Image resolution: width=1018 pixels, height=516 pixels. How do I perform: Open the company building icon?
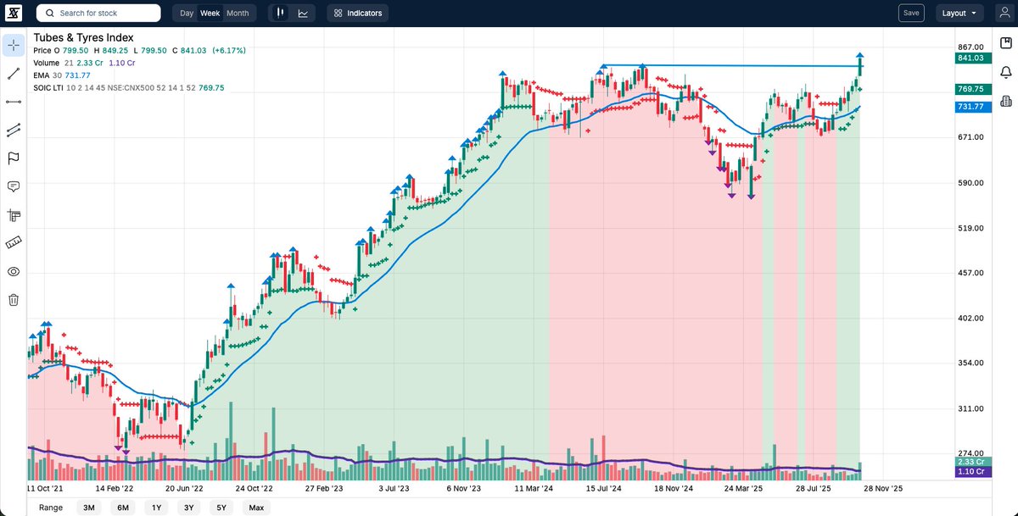(x=1005, y=101)
